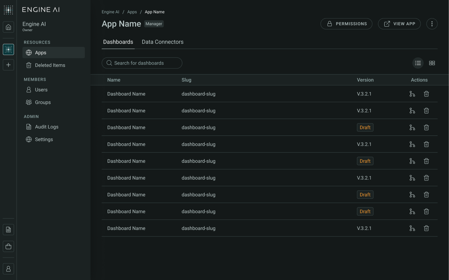
Task: Delete the first dashboard row via trash
Action: point(426,94)
